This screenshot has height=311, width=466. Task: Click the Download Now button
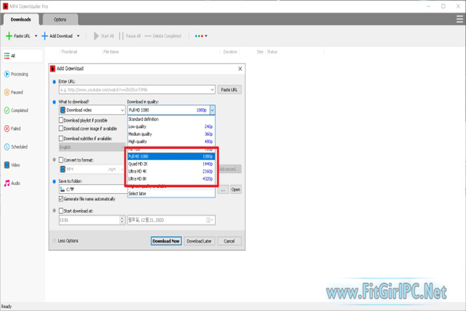click(x=166, y=241)
